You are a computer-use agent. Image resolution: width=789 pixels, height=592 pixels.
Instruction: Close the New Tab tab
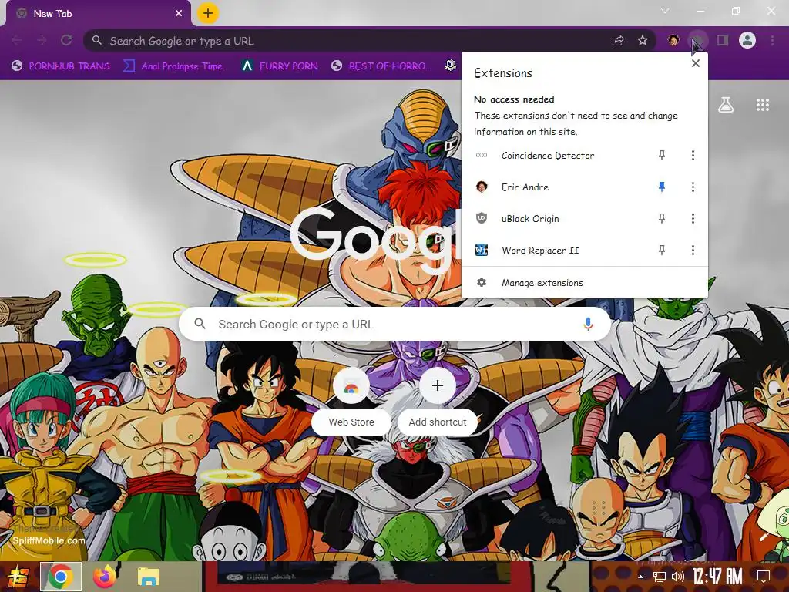click(179, 14)
